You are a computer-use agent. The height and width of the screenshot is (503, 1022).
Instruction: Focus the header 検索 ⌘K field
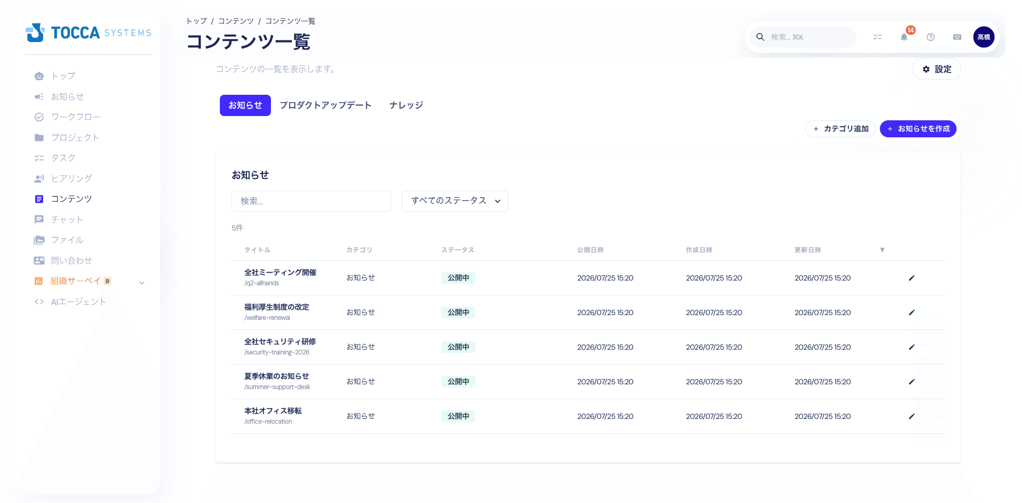(803, 37)
